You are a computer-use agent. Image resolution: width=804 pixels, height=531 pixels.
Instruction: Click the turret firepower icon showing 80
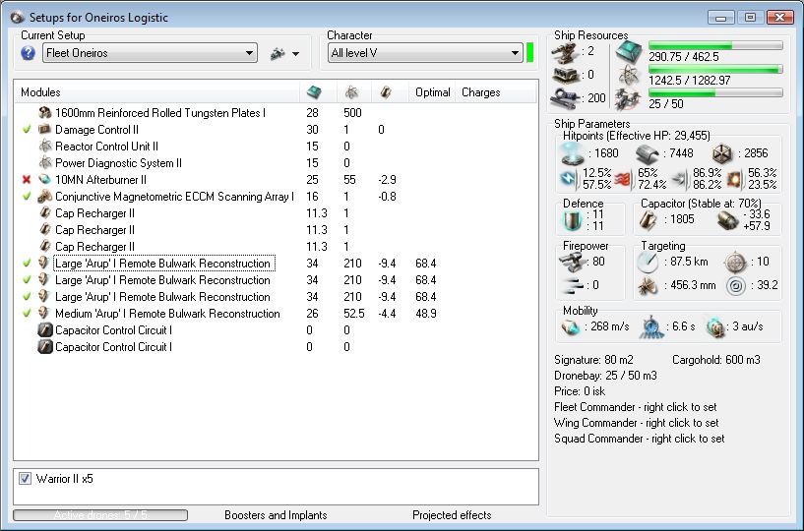tap(572, 263)
